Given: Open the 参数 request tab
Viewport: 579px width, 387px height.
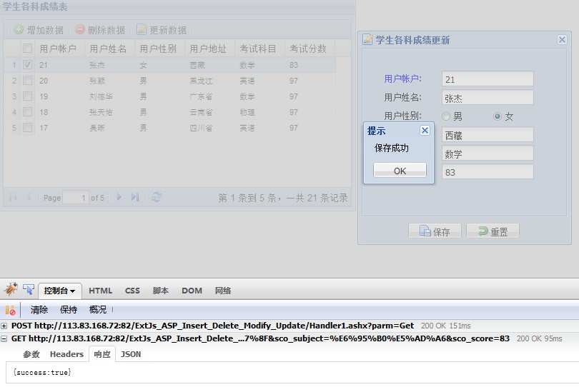Looking at the screenshot, I should (31, 354).
